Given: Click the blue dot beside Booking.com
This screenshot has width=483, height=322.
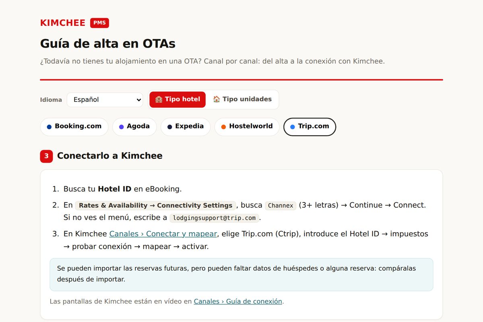Looking at the screenshot, I should [49, 127].
